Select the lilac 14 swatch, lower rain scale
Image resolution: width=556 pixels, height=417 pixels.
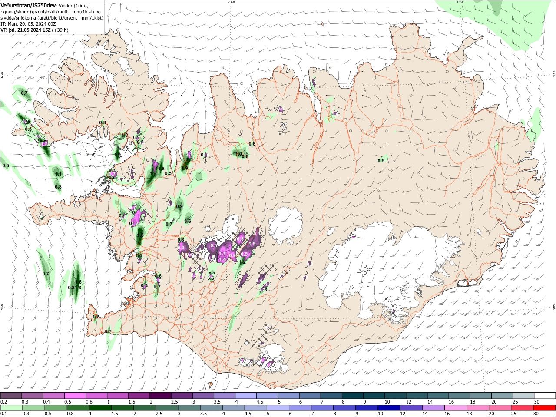point(433,408)
